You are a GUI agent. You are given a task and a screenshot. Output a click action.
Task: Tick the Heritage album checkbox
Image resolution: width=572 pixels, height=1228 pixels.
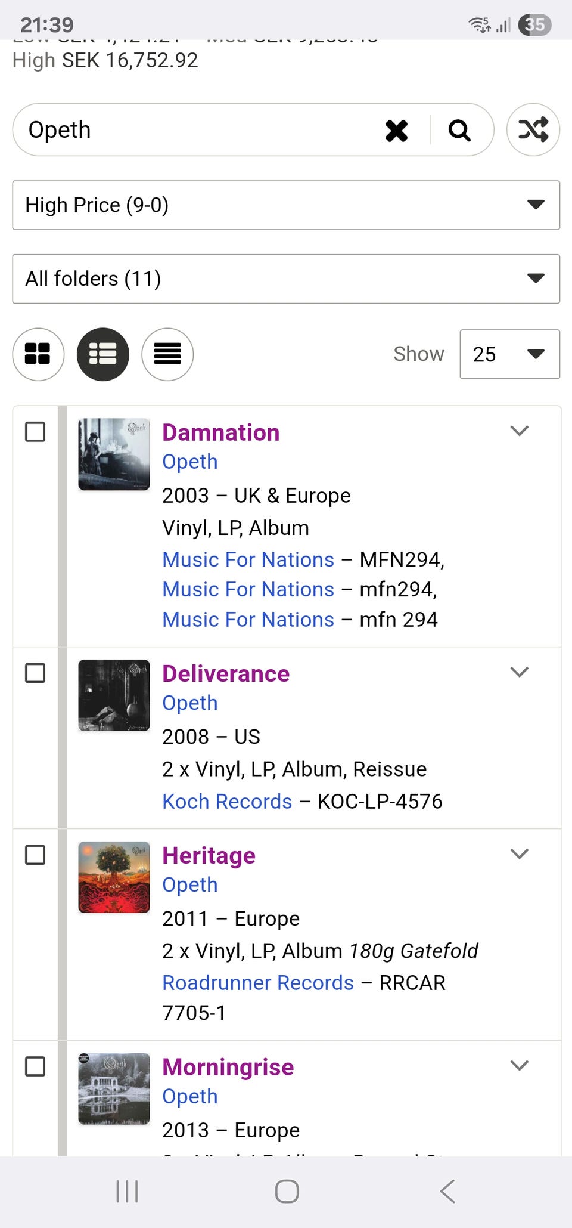click(35, 855)
